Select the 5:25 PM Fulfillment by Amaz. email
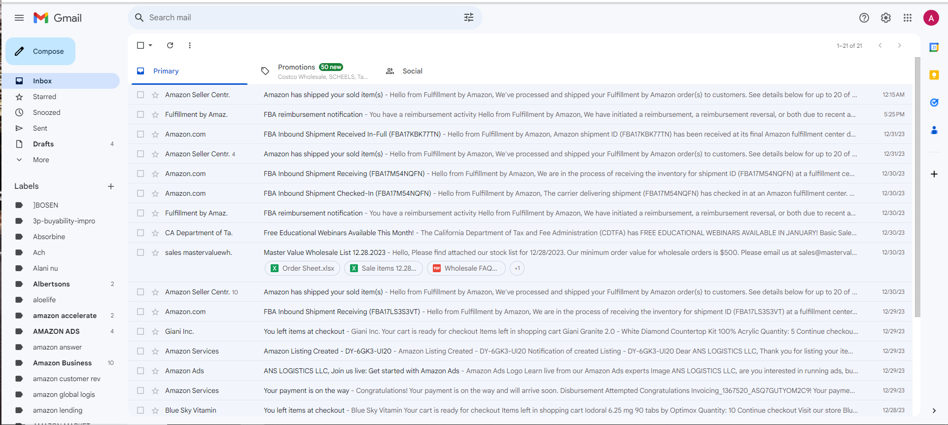 point(140,114)
